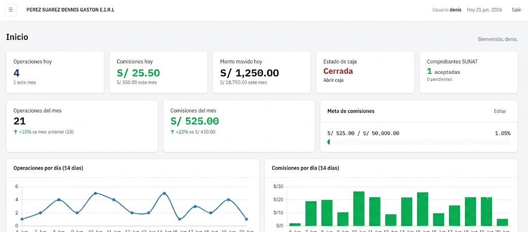This screenshot has height=232, width=528.
Task: Select the Comisiones hoy card
Action: (158, 72)
